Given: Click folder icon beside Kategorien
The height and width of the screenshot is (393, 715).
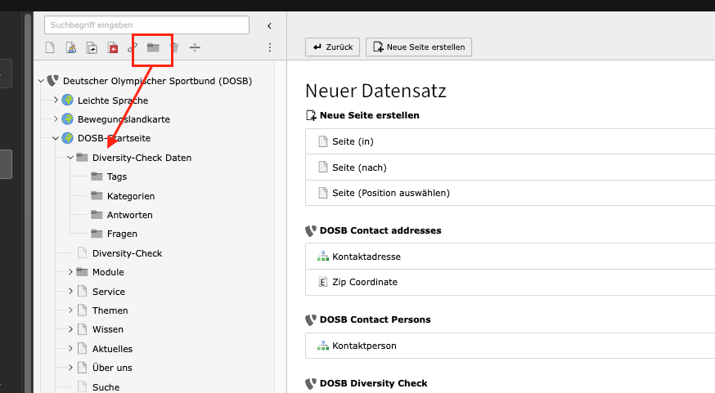Looking at the screenshot, I should click(x=97, y=196).
